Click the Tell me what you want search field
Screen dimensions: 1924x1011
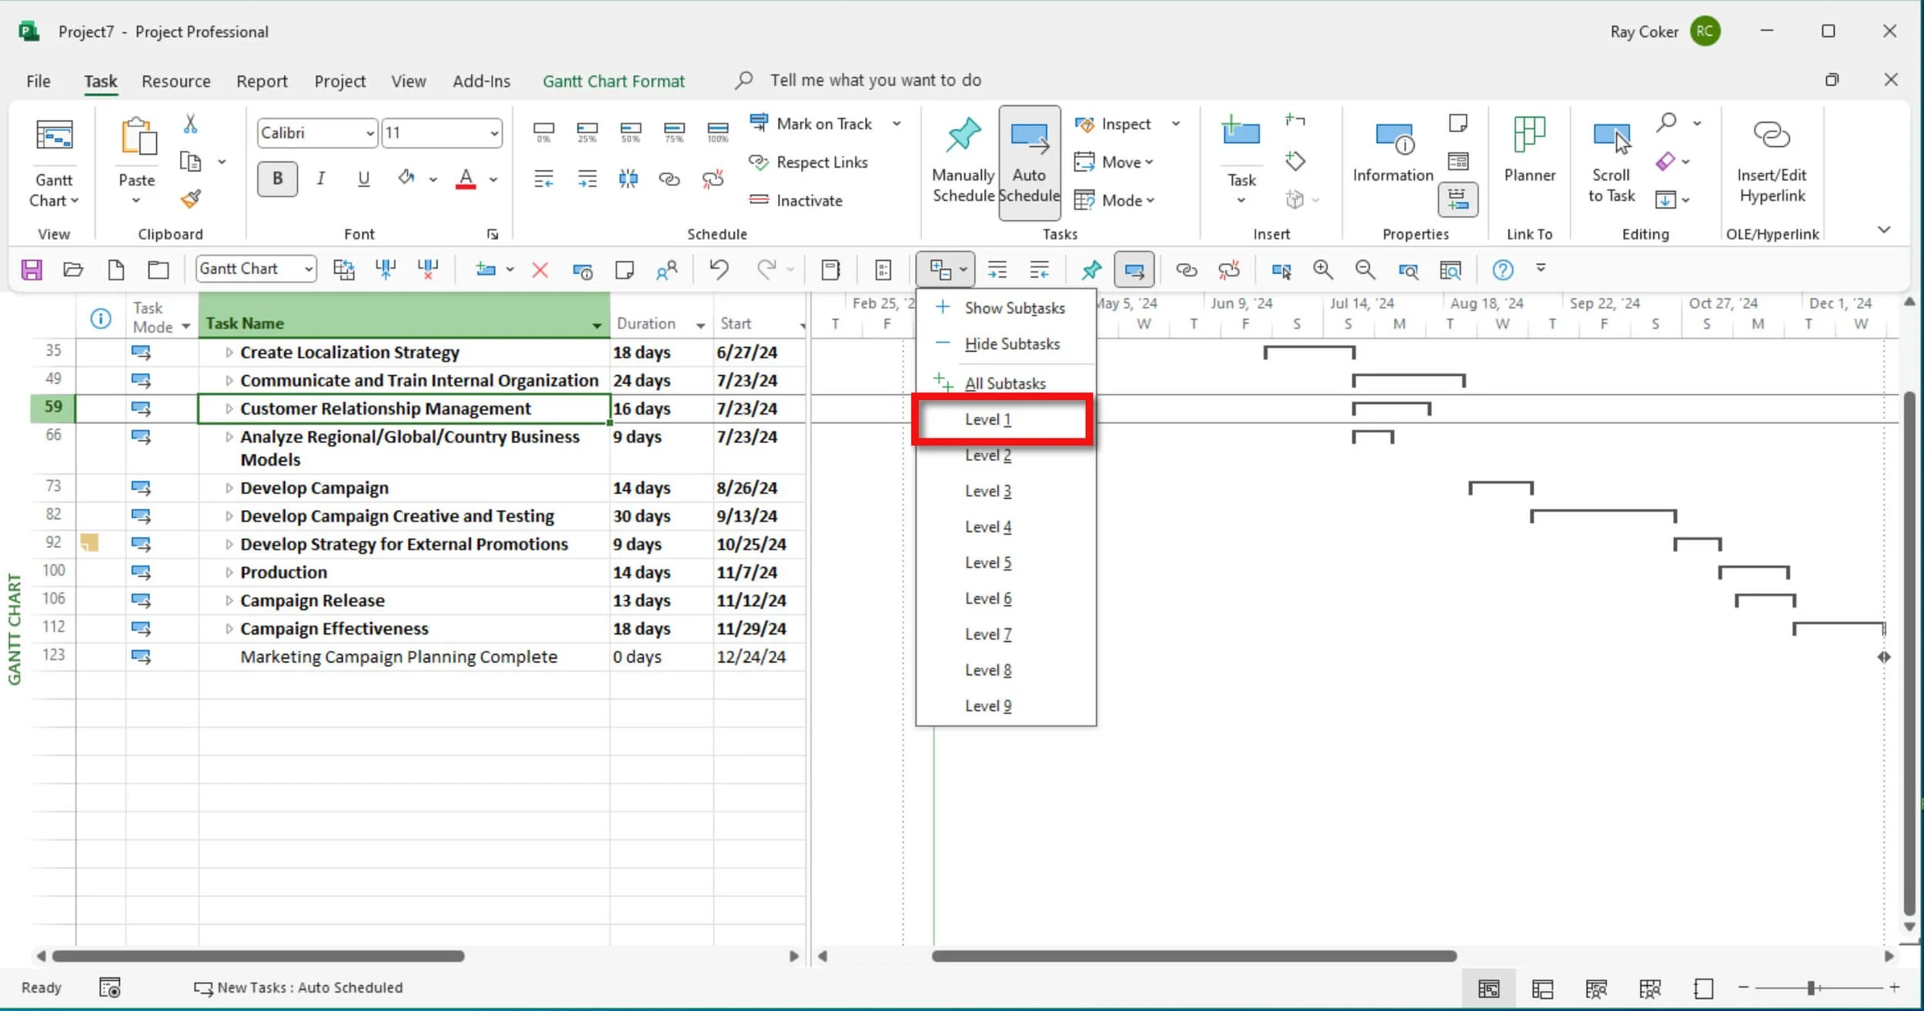click(x=876, y=80)
